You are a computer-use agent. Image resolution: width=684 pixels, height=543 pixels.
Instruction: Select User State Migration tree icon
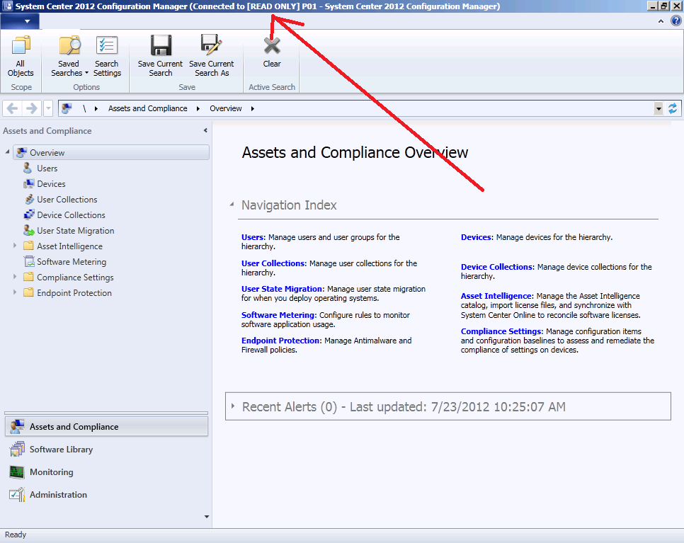29,230
